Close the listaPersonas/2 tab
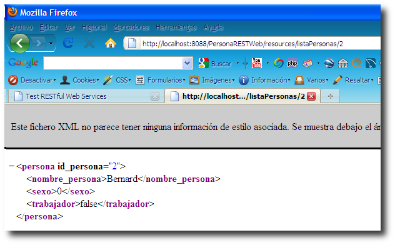The width and height of the screenshot is (395, 245). 311,96
